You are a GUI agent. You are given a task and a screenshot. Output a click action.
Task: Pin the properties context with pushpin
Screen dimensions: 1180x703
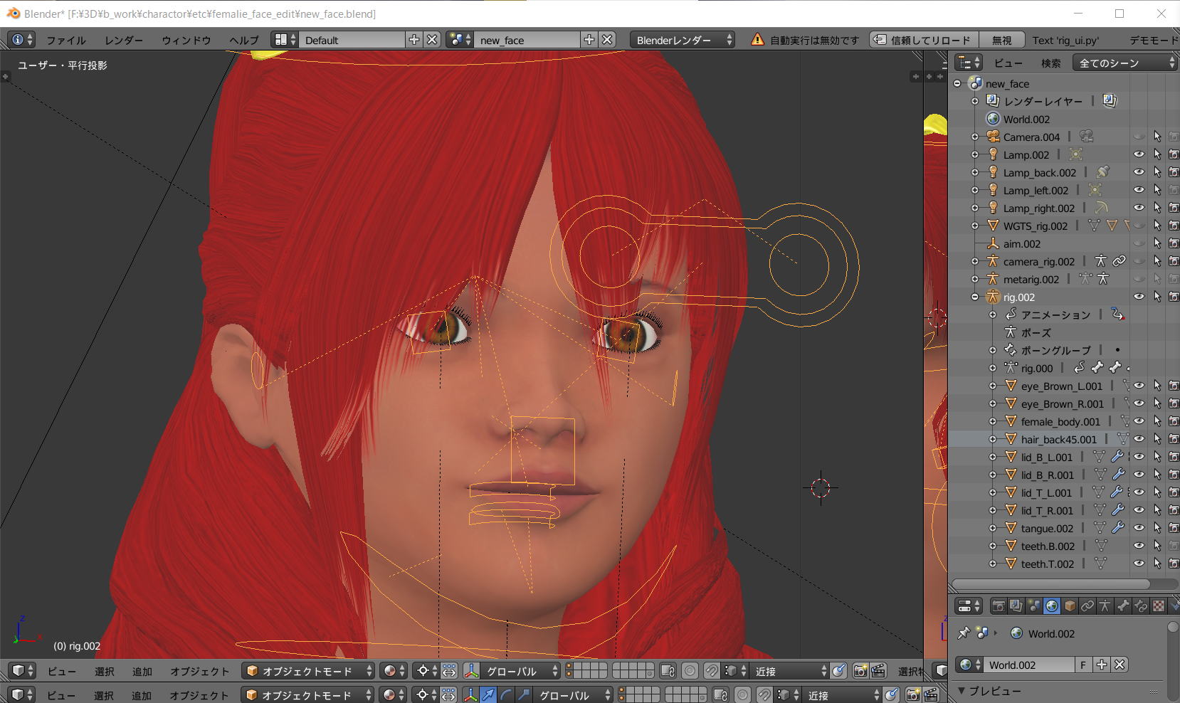coord(964,633)
